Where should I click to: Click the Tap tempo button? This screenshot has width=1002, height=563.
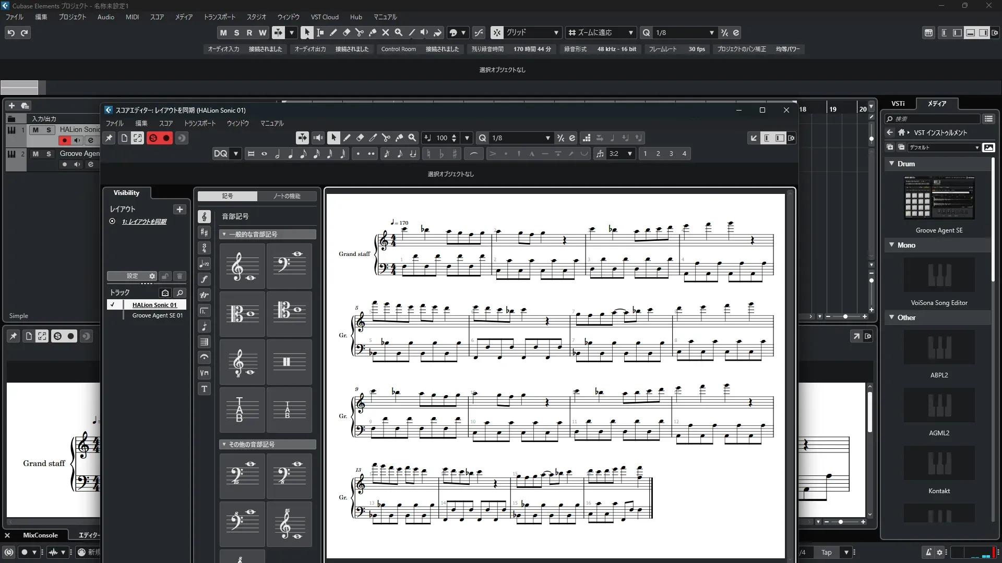(826, 552)
